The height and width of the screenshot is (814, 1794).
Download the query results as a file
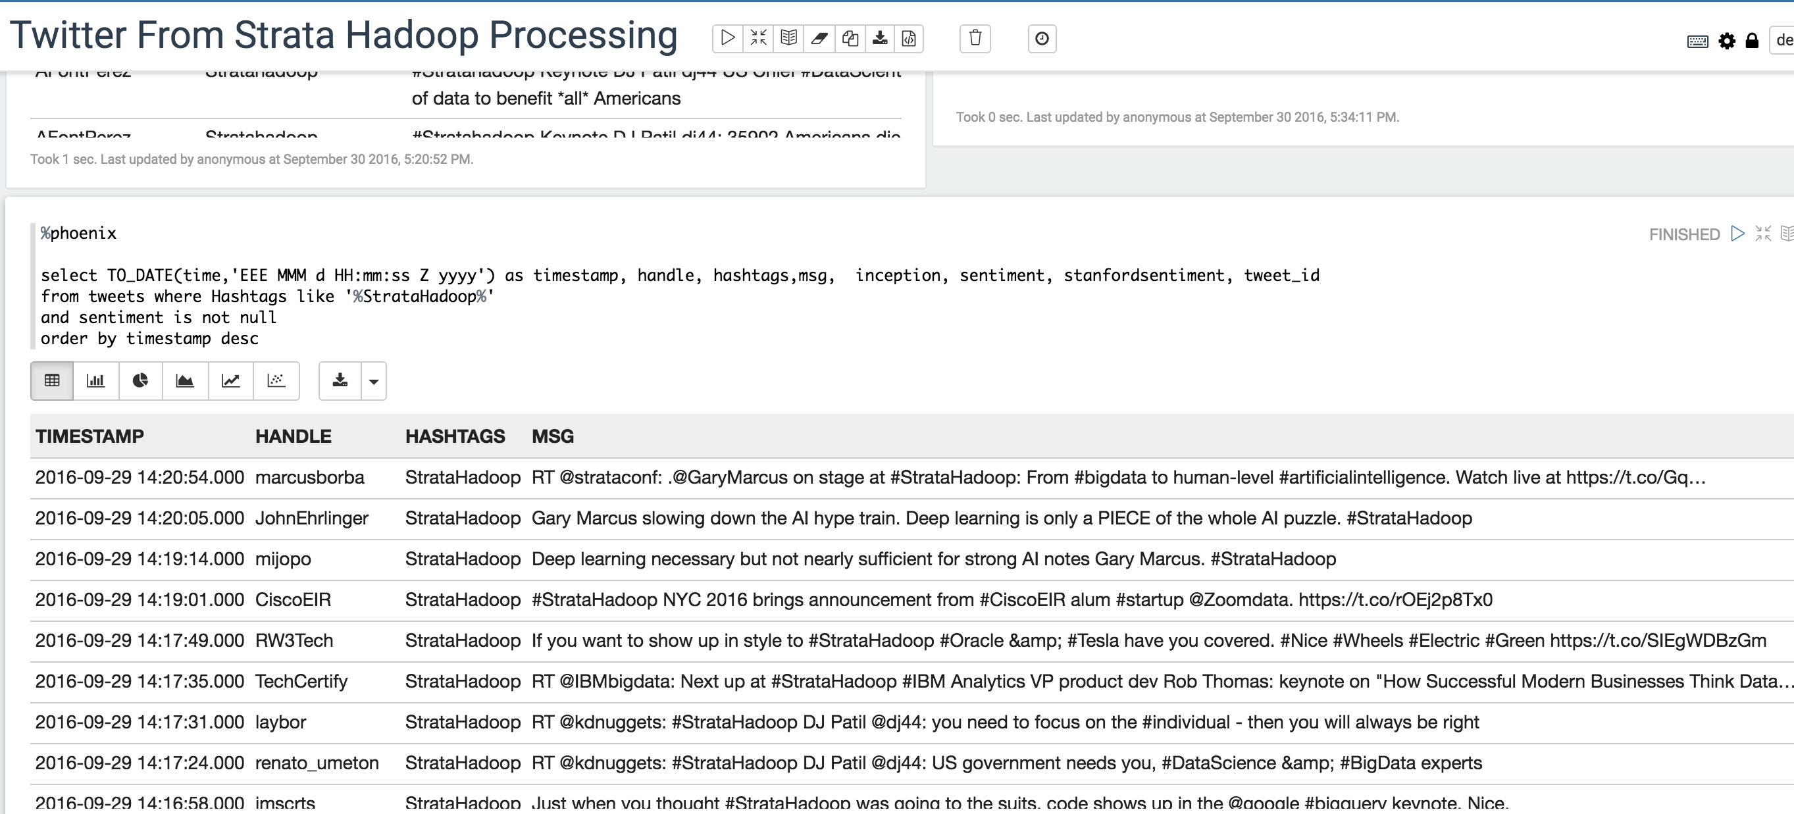[340, 381]
